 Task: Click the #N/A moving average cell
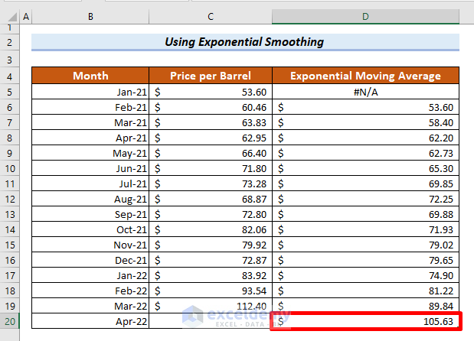click(365, 92)
